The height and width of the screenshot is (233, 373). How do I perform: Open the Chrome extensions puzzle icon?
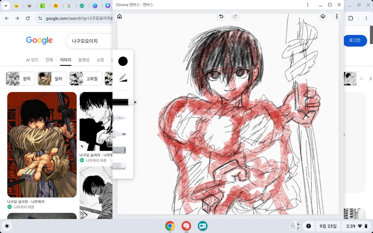(x=351, y=18)
